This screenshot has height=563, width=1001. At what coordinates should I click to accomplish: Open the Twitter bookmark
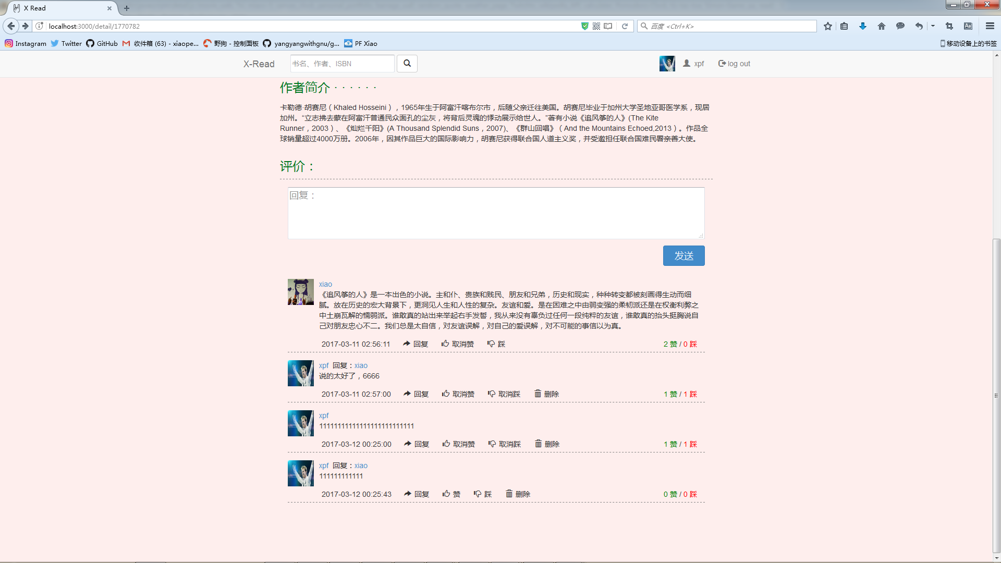pyautogui.click(x=66, y=43)
